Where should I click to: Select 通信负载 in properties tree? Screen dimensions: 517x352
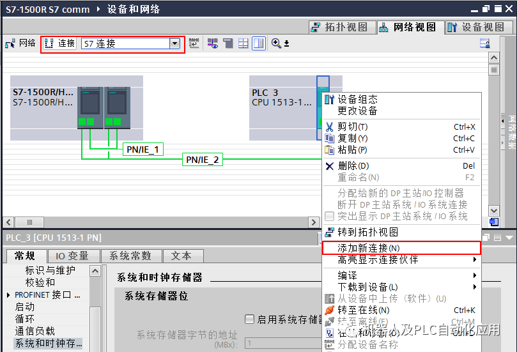tap(35, 331)
